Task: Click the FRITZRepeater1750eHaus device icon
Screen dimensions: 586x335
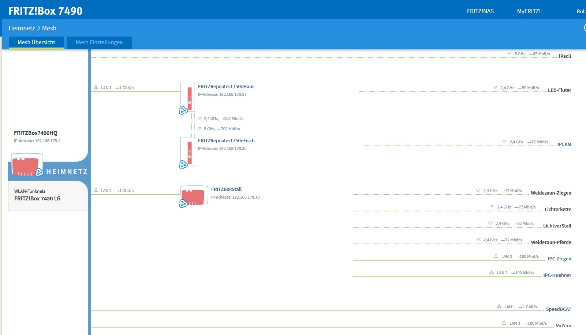Action: coord(188,98)
